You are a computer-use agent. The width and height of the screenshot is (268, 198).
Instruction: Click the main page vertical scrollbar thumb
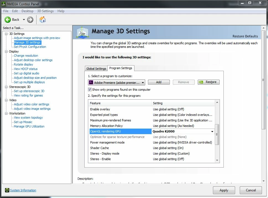click(x=263, y=80)
